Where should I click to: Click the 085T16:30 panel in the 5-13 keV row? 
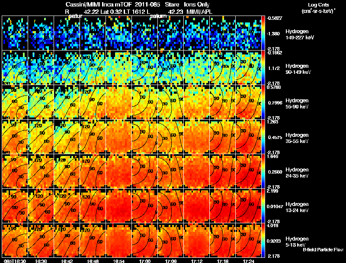(15, 241)
